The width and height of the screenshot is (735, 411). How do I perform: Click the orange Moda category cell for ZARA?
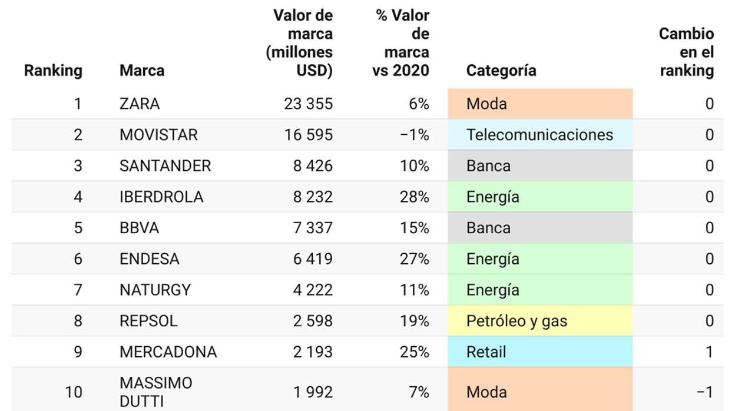[x=539, y=104]
